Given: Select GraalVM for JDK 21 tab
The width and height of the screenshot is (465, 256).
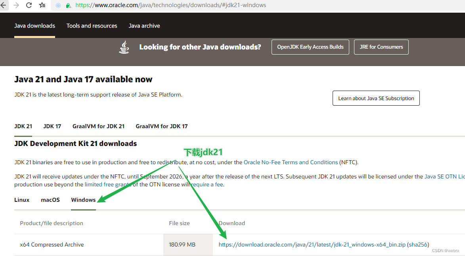Looking at the screenshot, I should point(98,126).
